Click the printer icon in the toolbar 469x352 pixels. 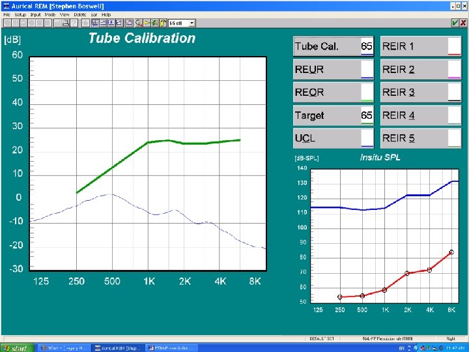pyautogui.click(x=66, y=23)
